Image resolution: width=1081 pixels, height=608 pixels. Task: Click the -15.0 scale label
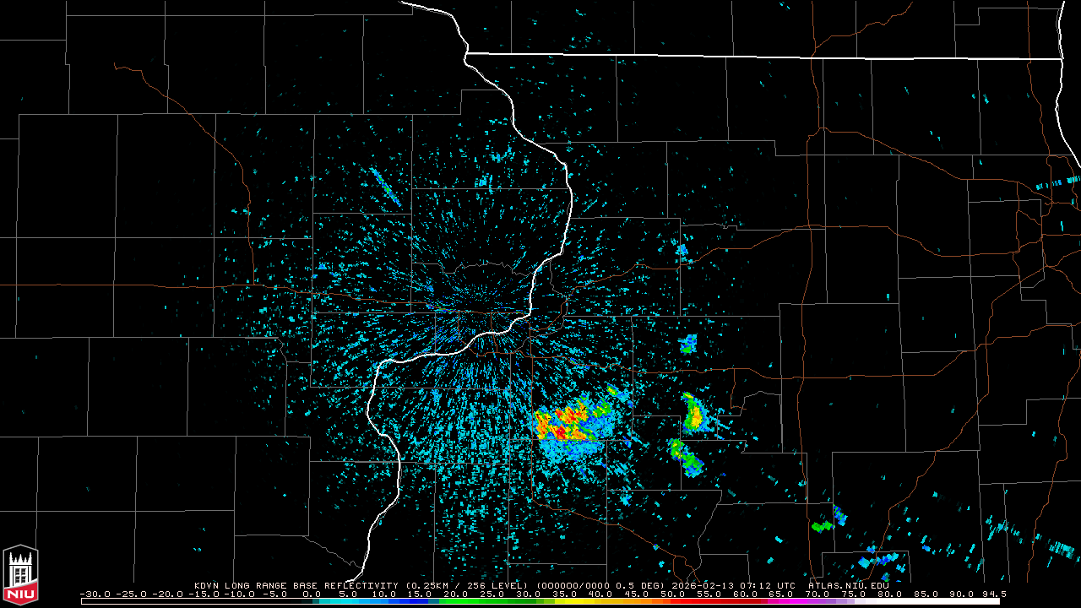click(205, 594)
